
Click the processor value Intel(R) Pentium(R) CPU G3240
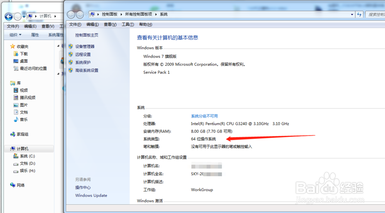coord(240,124)
